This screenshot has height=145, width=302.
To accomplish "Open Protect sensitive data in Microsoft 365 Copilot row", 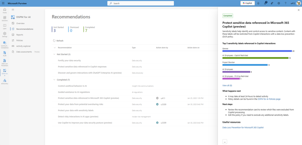I will [88, 98].
